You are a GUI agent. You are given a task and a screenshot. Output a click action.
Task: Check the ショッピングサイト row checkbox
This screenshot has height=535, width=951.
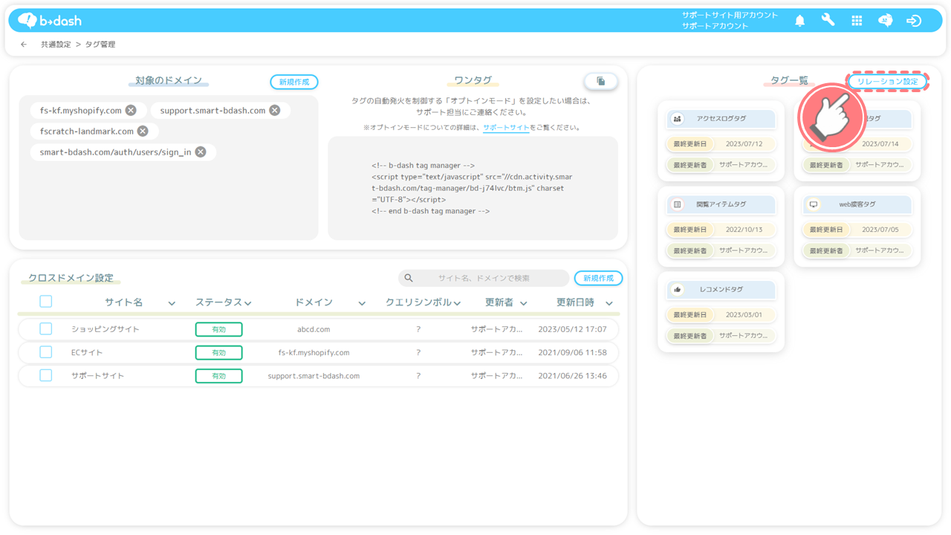(x=46, y=328)
